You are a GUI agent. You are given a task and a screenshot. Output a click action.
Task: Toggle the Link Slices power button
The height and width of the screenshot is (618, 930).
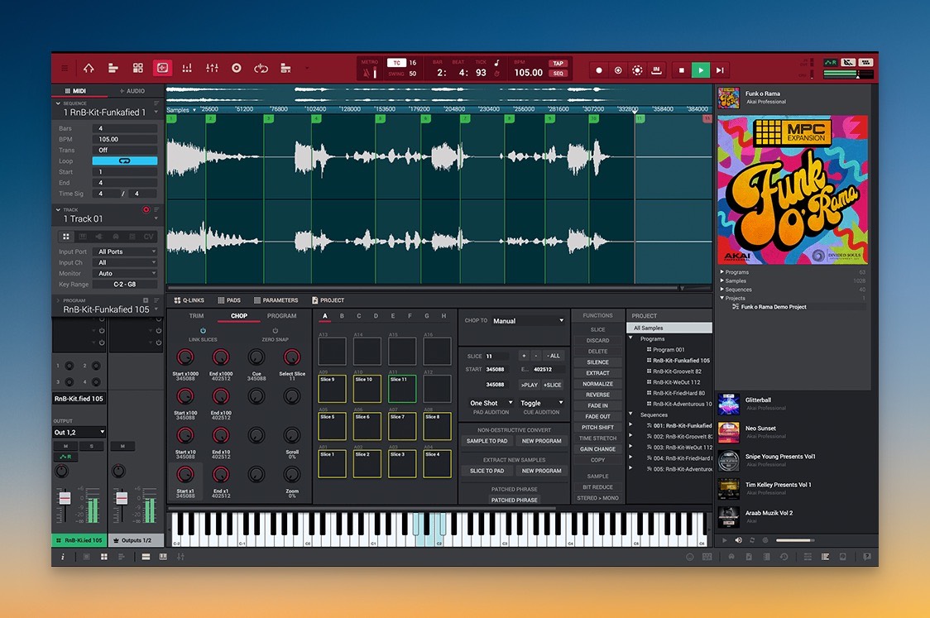coord(204,331)
